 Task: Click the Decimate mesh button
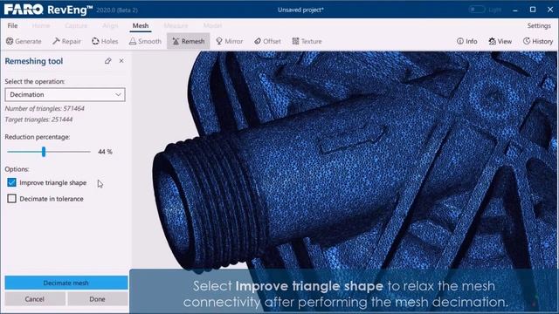point(66,283)
